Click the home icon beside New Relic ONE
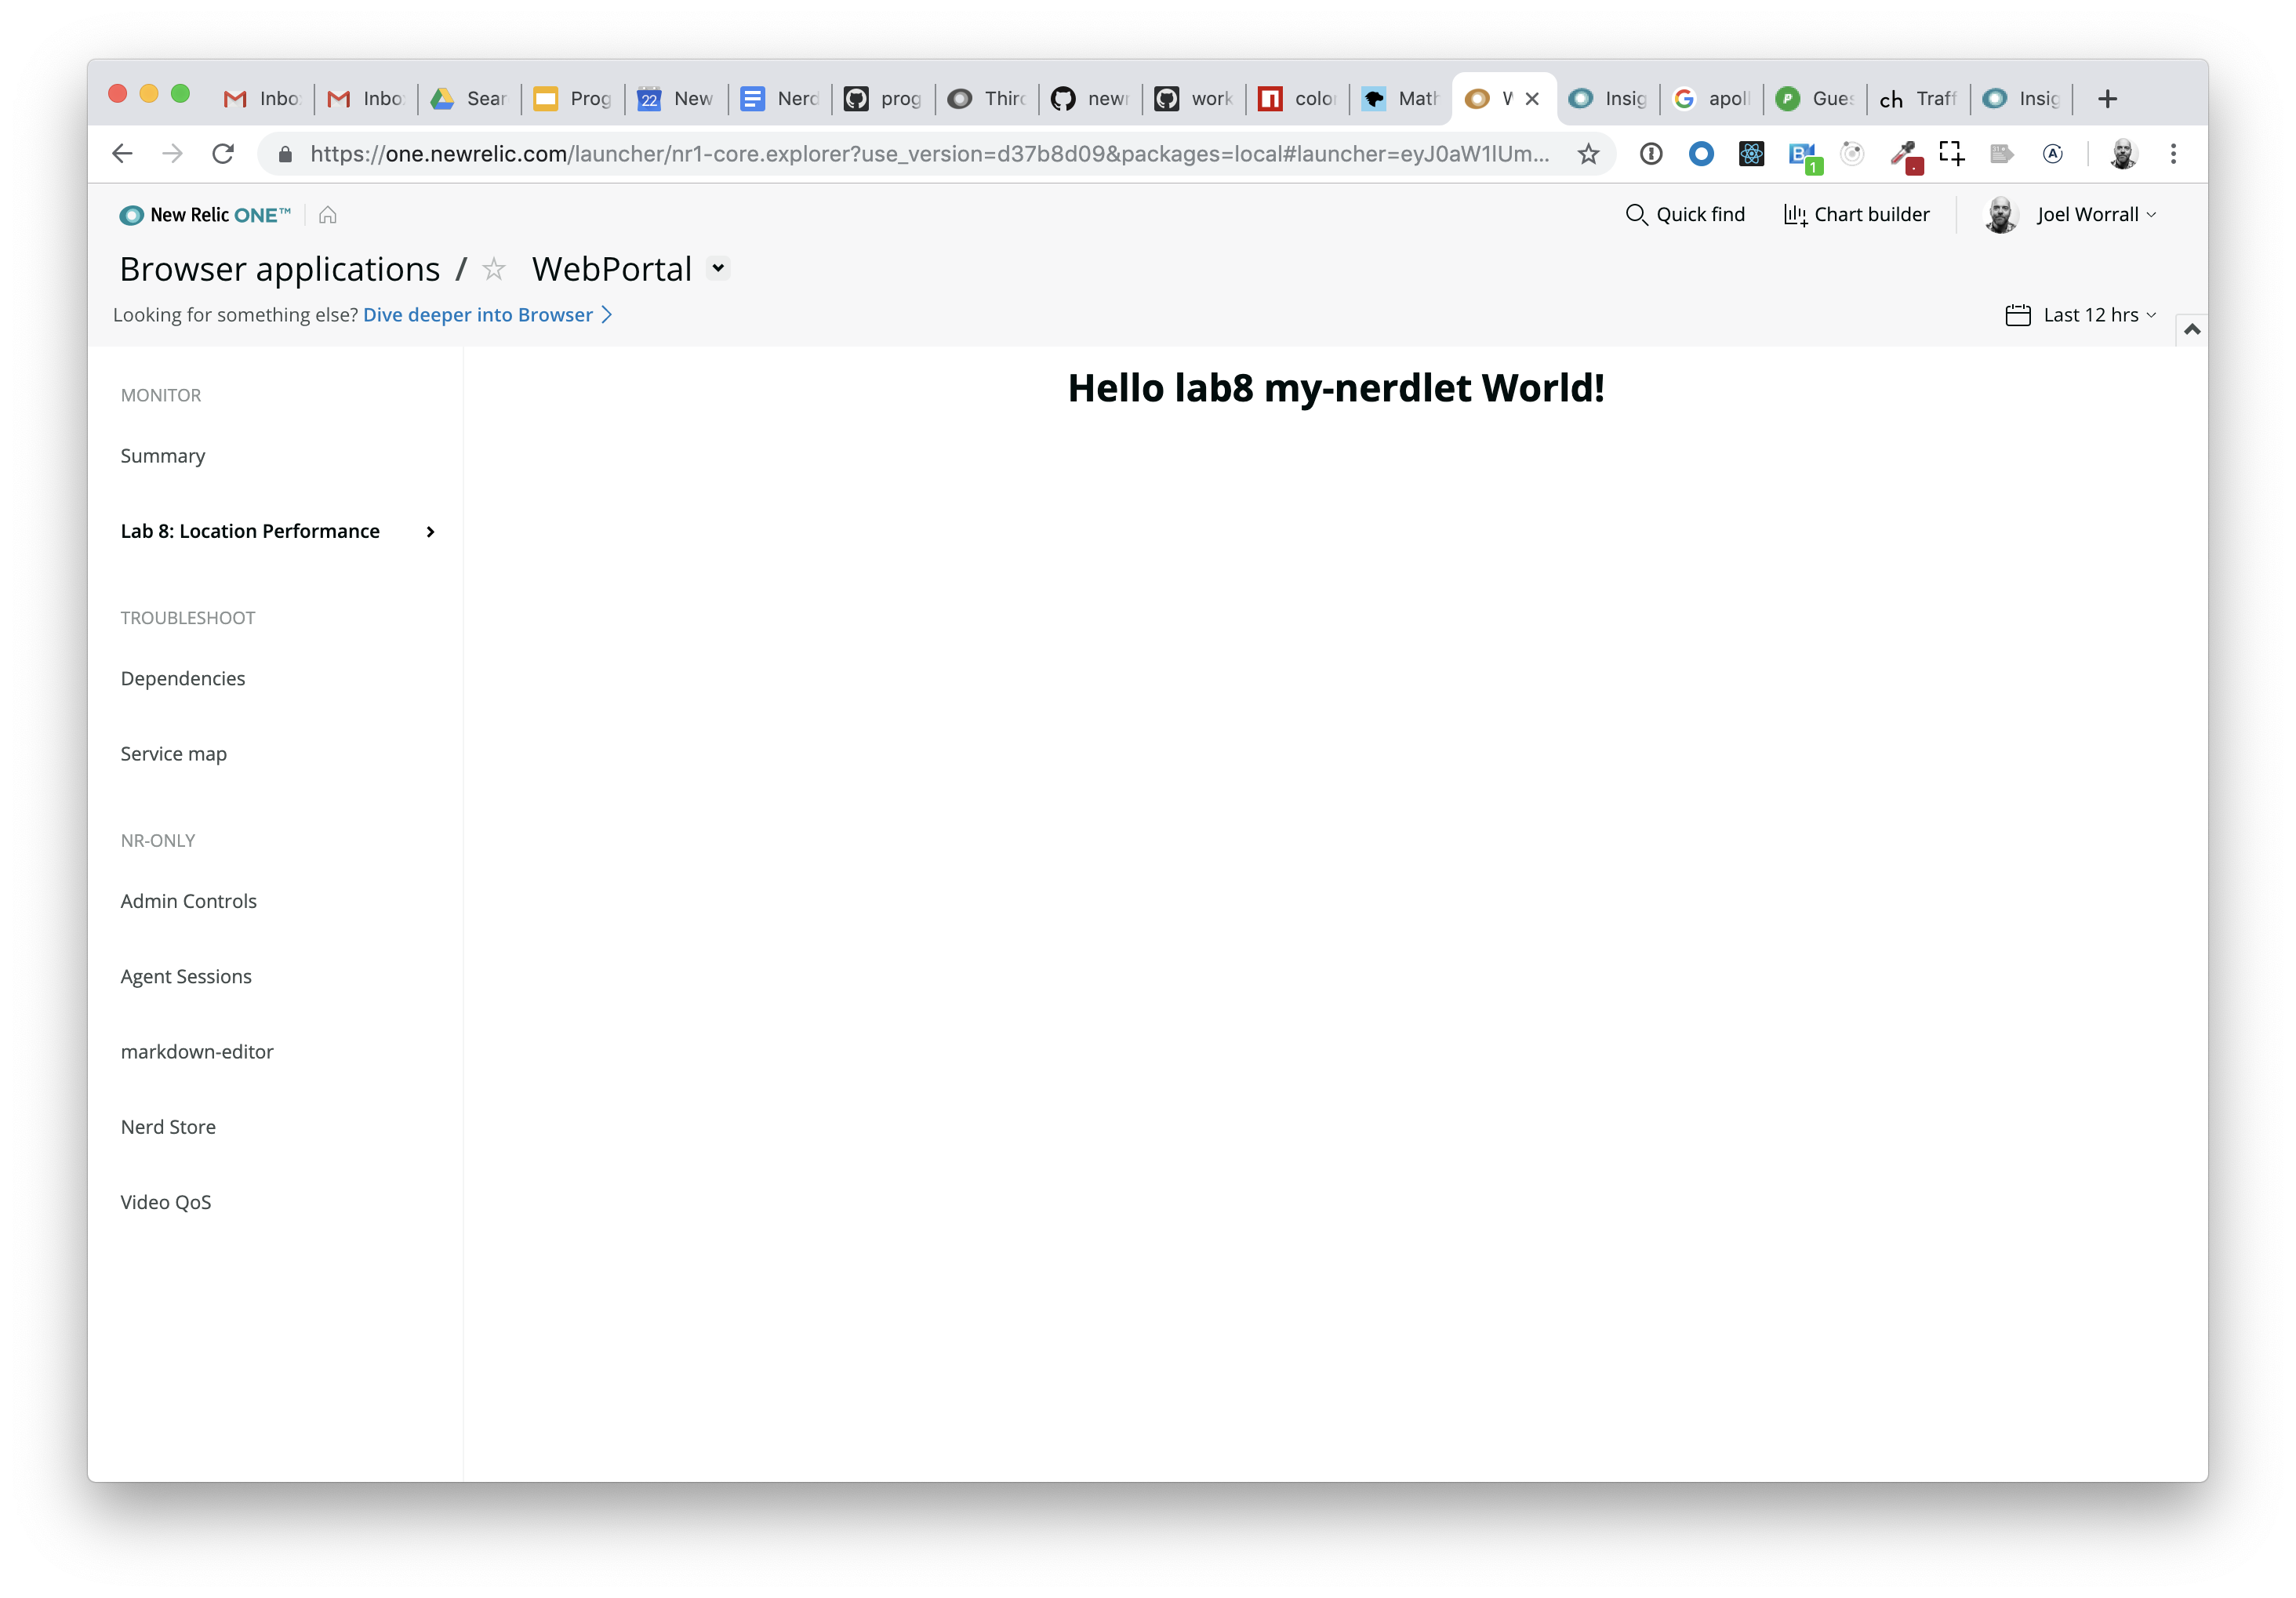This screenshot has width=2296, height=1598. pos(327,215)
